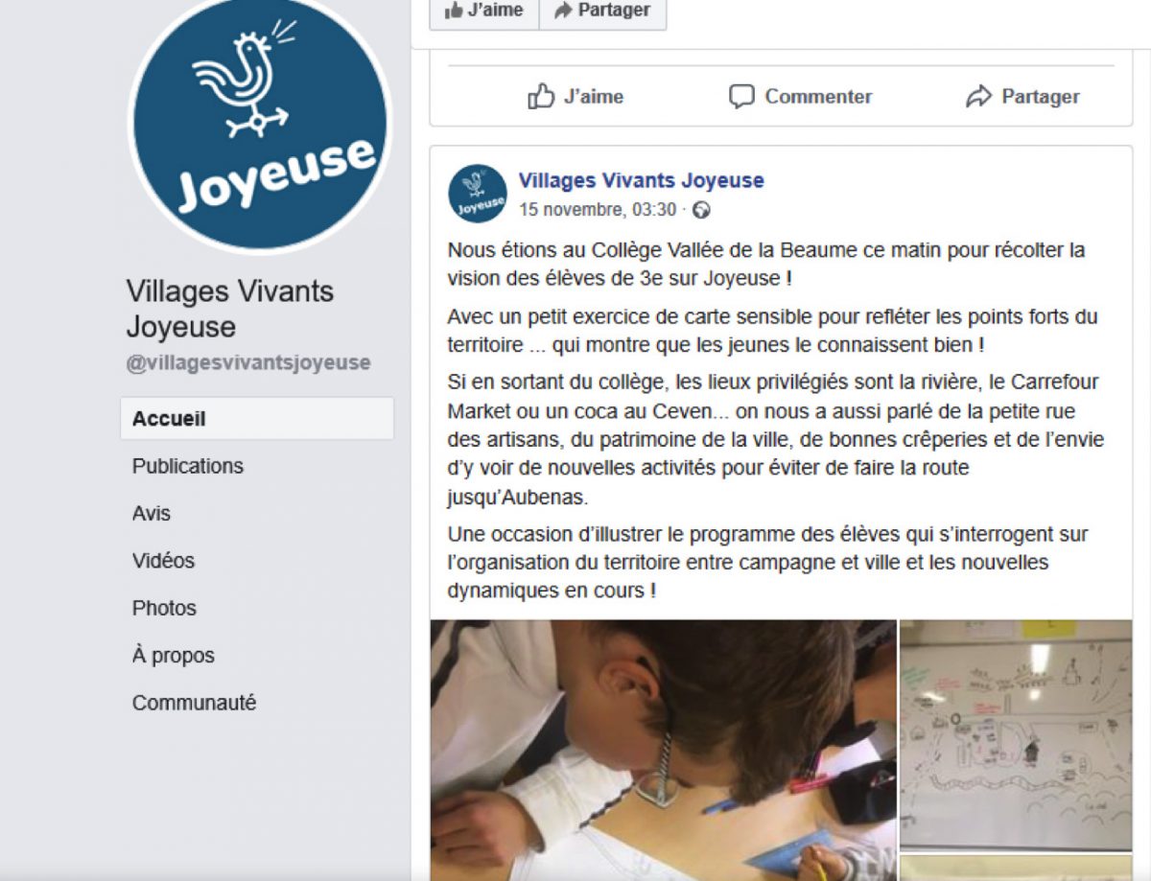Click the Partager arrow icon under post
This screenshot has height=881, width=1151.
(x=978, y=96)
